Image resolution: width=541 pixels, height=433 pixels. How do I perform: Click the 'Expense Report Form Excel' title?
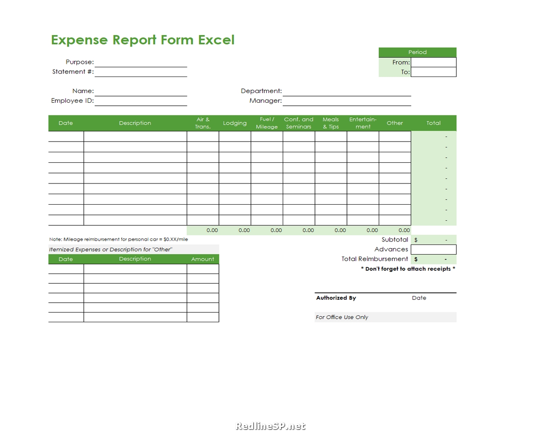click(143, 40)
